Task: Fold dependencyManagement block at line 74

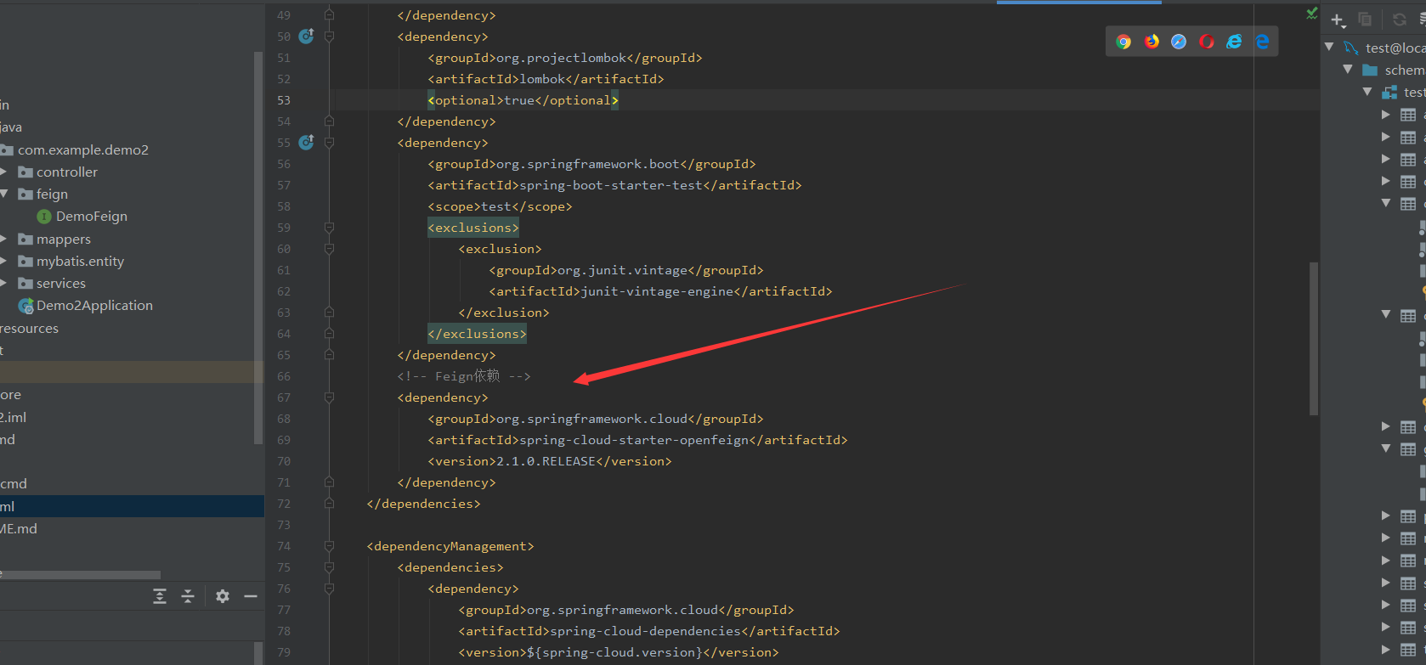Action: pyautogui.click(x=329, y=546)
